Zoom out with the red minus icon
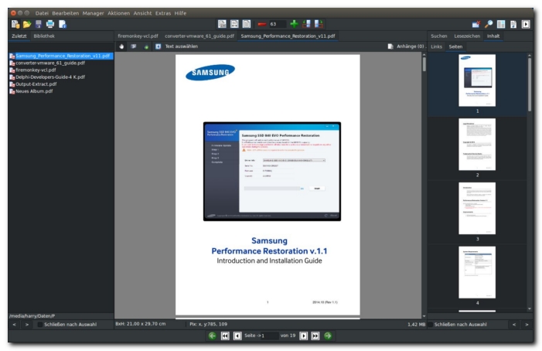 [261, 24]
